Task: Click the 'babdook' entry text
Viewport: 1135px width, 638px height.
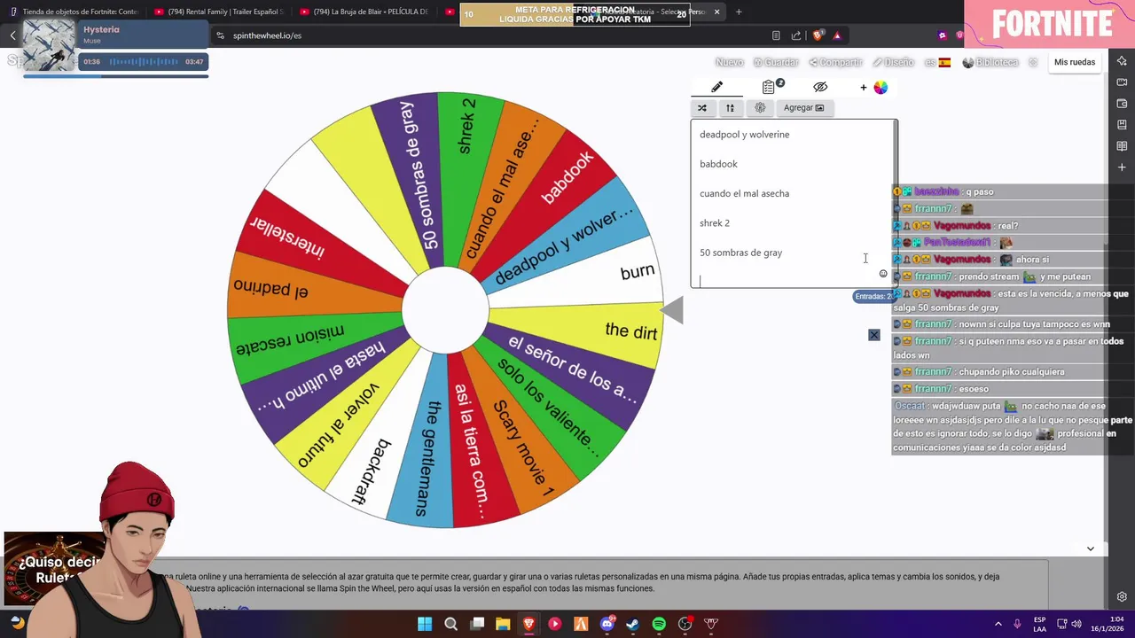Action: [718, 164]
